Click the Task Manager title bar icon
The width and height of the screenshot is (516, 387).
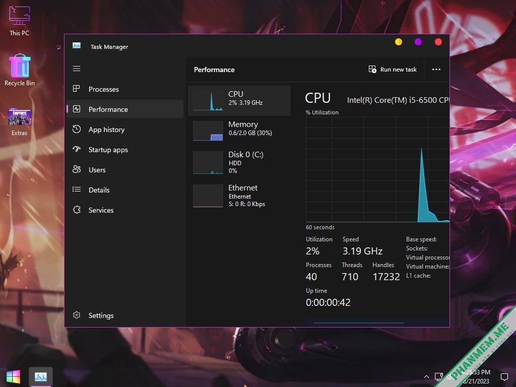(x=77, y=45)
